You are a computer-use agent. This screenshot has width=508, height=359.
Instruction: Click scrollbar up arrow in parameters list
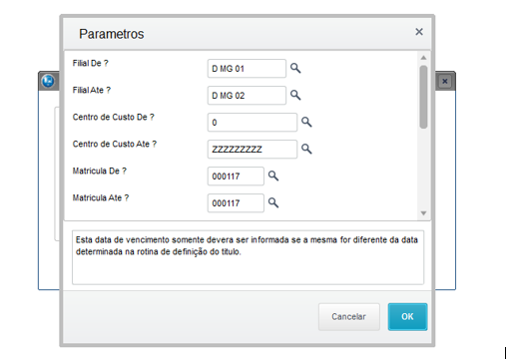(423, 58)
